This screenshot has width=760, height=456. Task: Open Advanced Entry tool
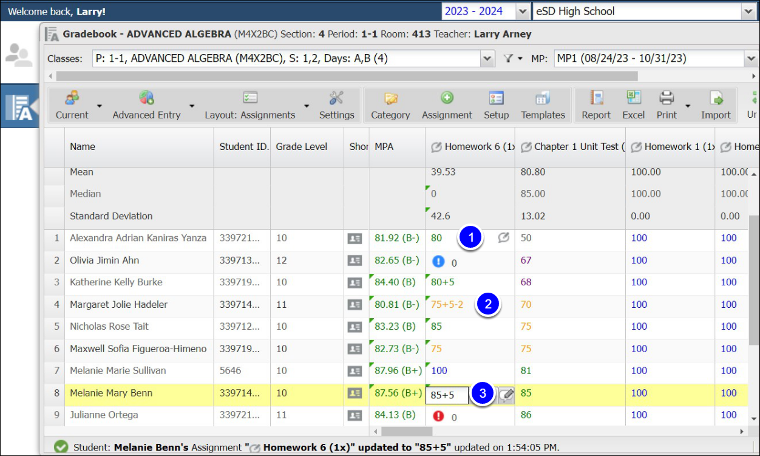click(146, 105)
